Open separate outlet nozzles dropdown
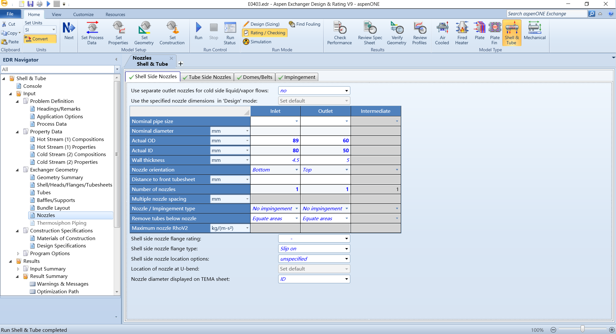This screenshot has width=616, height=334. [x=346, y=91]
